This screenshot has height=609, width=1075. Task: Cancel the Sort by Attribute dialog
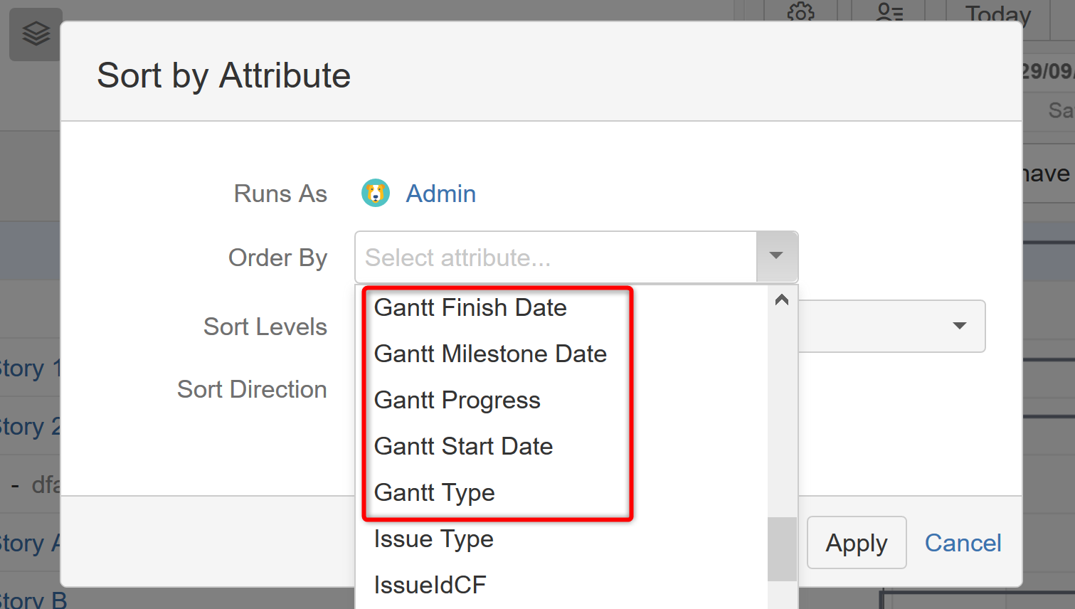(x=963, y=542)
